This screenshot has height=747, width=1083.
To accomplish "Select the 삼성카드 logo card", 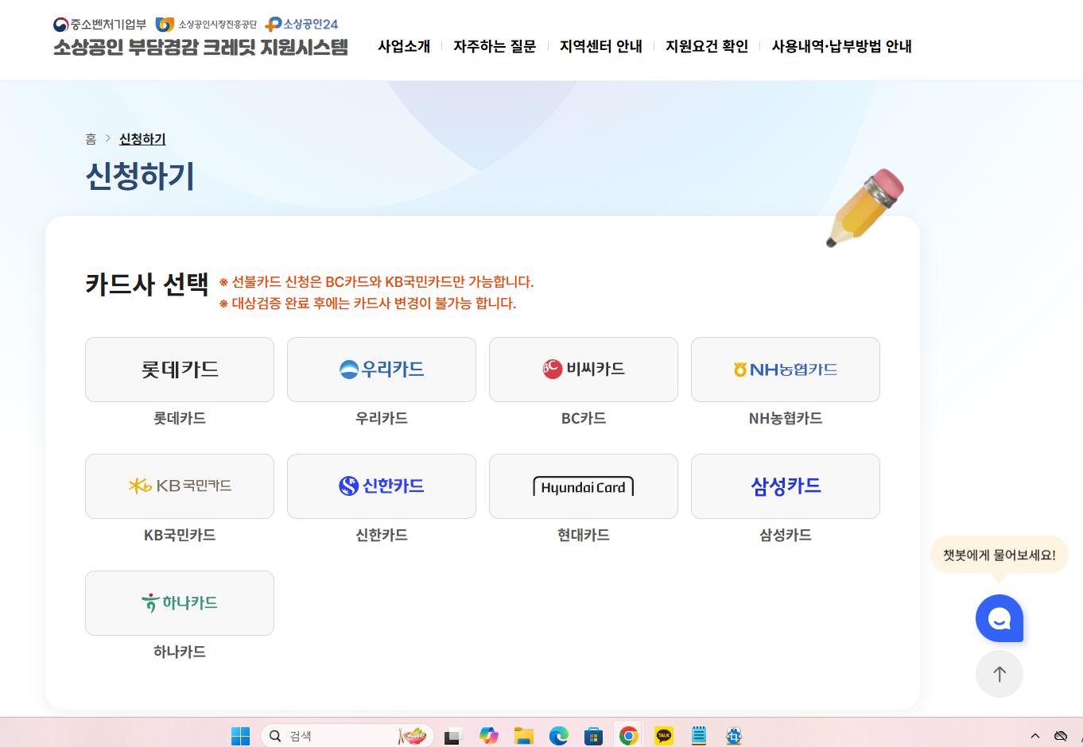I will pyautogui.click(x=786, y=486).
